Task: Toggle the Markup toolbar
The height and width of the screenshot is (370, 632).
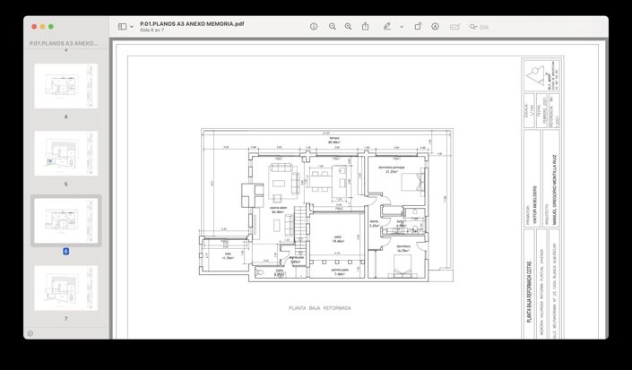Action: pos(435,27)
